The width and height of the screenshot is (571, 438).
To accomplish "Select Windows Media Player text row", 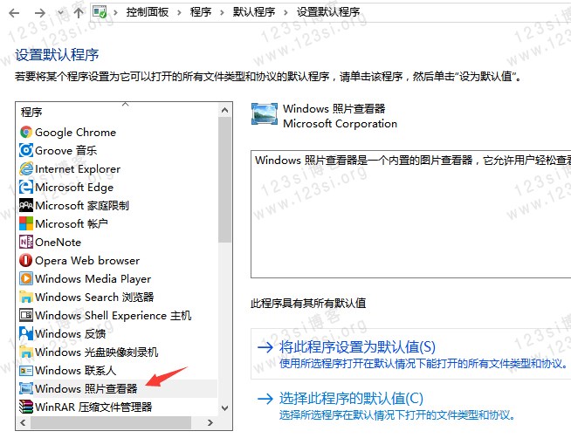I will [x=93, y=278].
